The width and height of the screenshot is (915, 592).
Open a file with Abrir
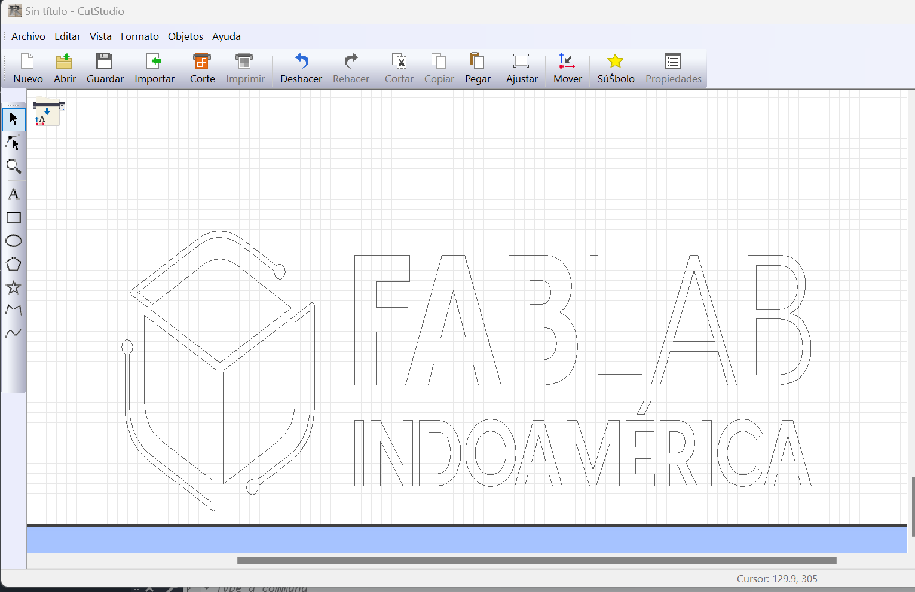tap(65, 69)
